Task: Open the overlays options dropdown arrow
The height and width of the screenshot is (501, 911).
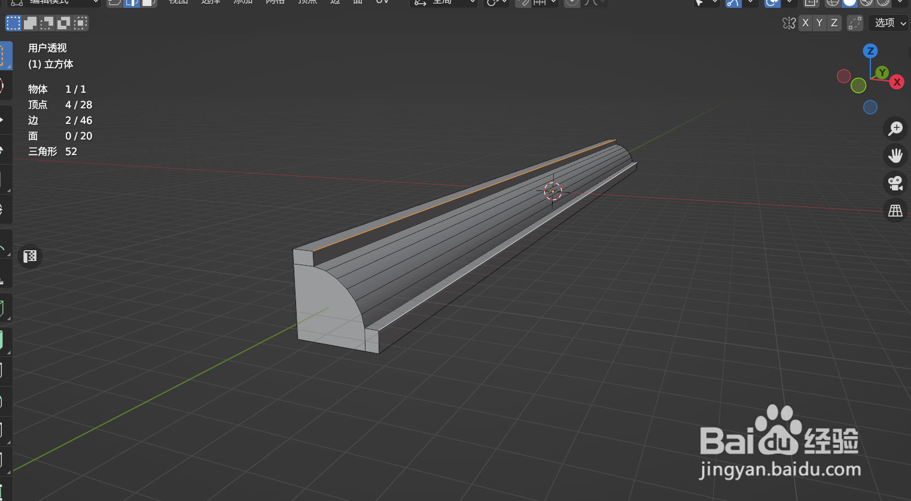Action: click(789, 2)
